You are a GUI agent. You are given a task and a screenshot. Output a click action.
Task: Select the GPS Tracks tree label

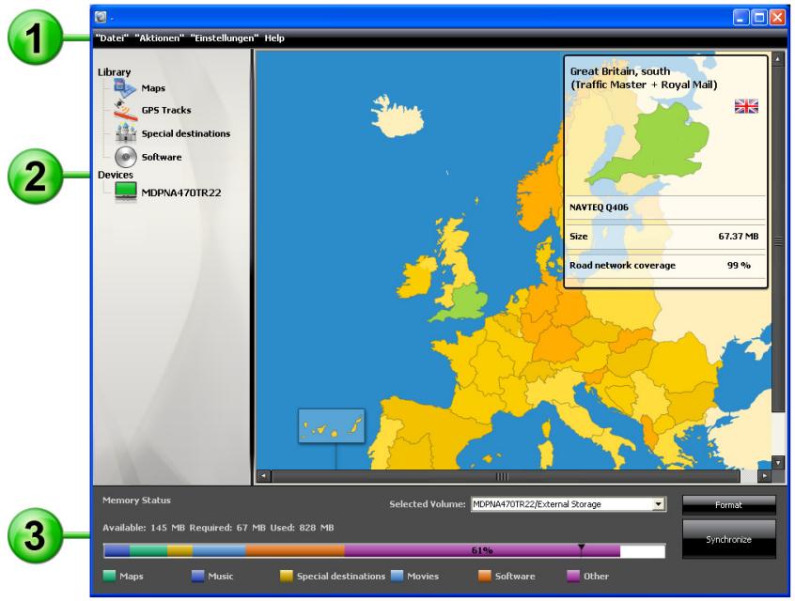(166, 110)
